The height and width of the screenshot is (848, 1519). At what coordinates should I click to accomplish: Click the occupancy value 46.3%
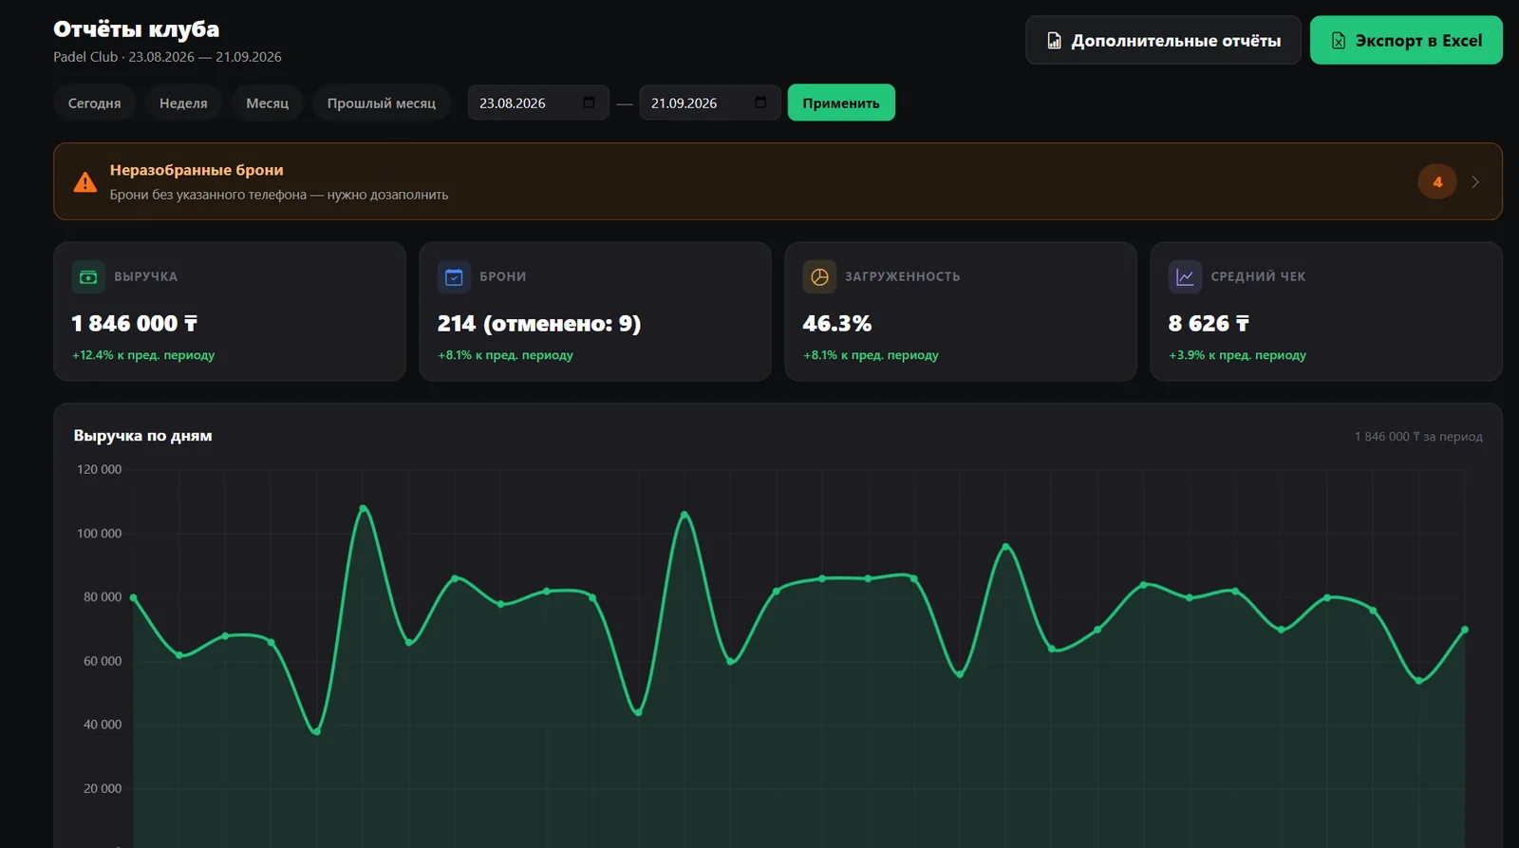point(837,324)
